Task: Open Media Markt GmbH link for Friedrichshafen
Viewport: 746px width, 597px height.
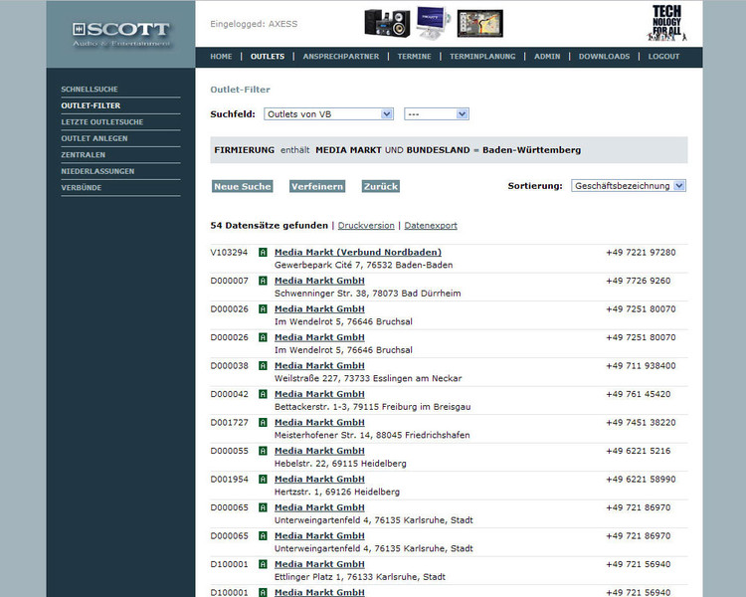Action: 319,422
